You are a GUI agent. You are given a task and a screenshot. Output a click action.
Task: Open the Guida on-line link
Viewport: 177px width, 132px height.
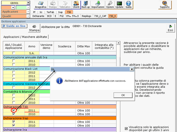(x=14, y=26)
